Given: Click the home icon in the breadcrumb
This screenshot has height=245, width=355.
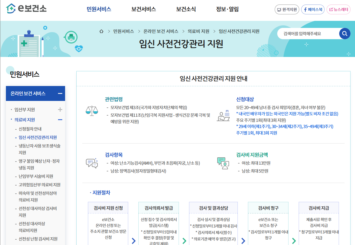Looking at the screenshot, I should (101, 32).
